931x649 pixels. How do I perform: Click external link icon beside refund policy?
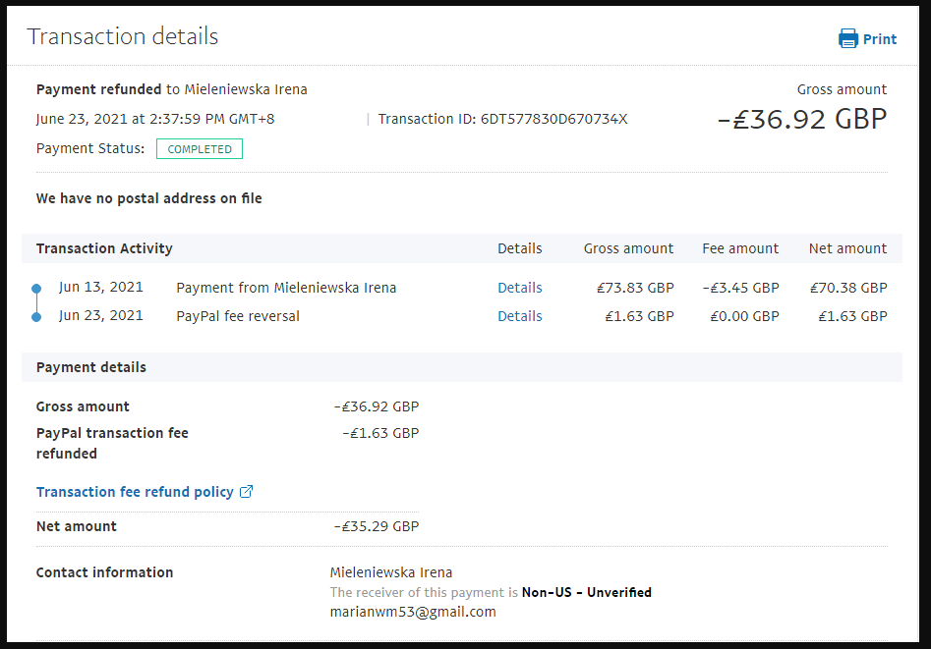247,492
